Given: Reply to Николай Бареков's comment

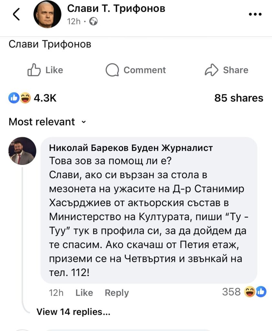Looking at the screenshot, I should point(116,293).
